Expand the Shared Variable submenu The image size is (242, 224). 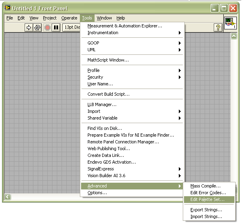click(x=132, y=118)
